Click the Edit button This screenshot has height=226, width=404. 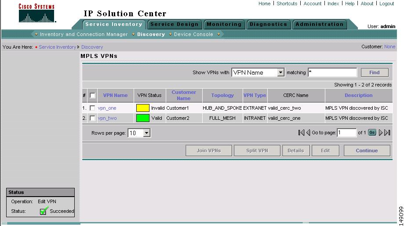(325, 151)
